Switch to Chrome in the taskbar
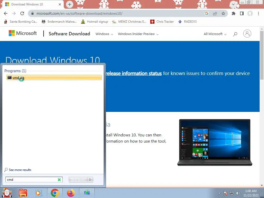 coord(55,193)
